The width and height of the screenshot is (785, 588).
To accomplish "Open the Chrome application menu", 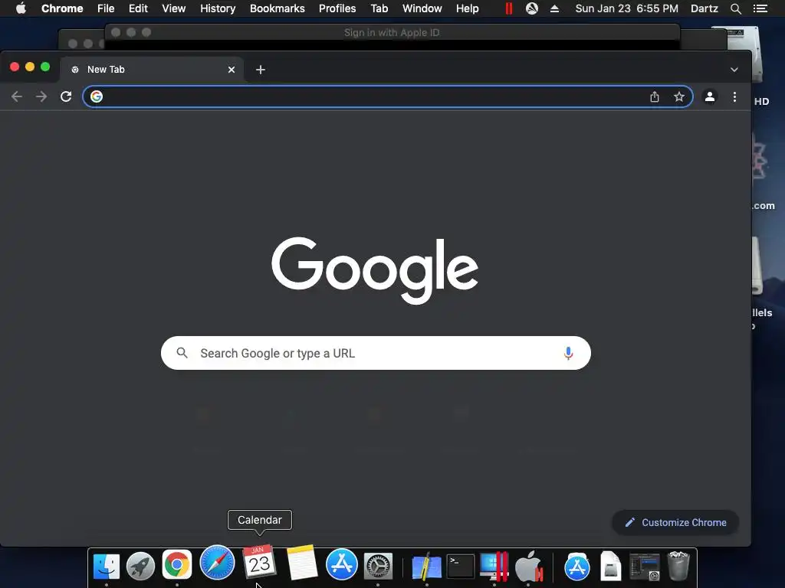I will pos(62,8).
